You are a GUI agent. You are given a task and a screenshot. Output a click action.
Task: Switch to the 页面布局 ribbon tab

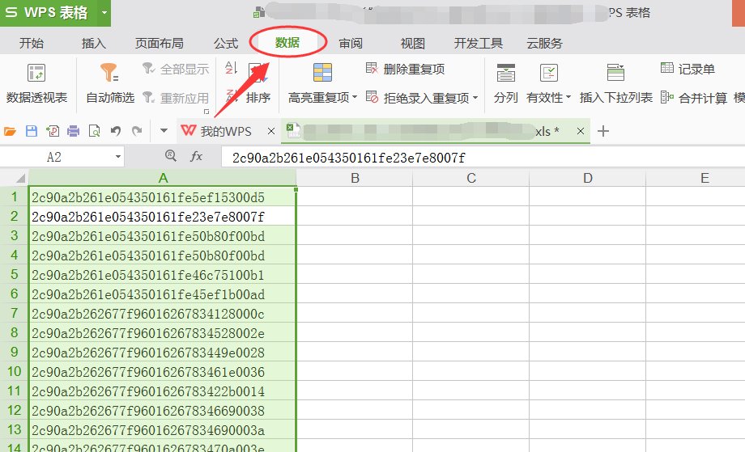click(160, 43)
